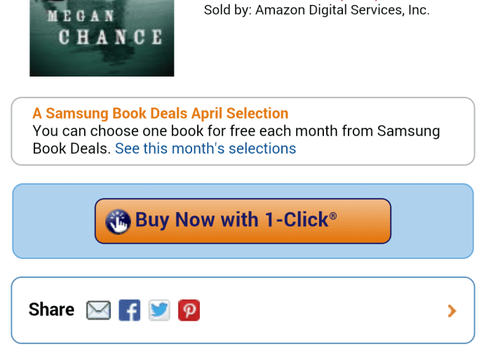
Task: Tap the 1-Click hand pointer icon
Action: pyautogui.click(x=118, y=221)
